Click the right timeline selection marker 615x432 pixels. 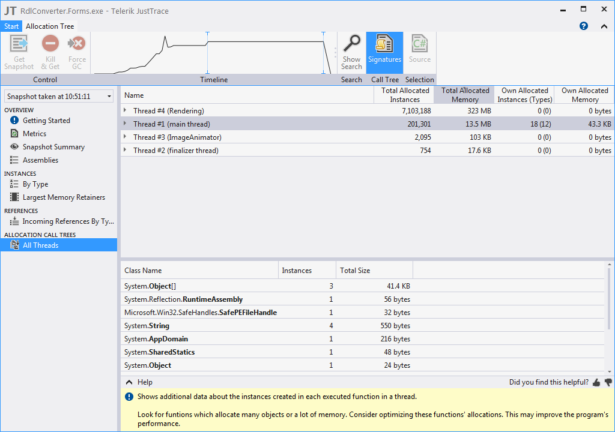pyautogui.click(x=323, y=53)
